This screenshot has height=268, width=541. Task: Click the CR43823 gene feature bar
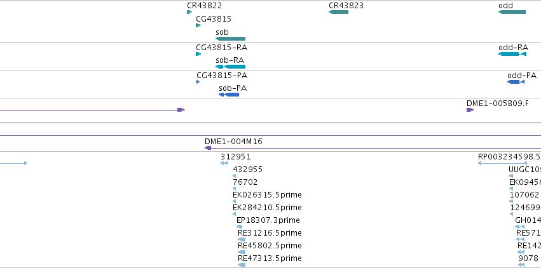point(338,12)
